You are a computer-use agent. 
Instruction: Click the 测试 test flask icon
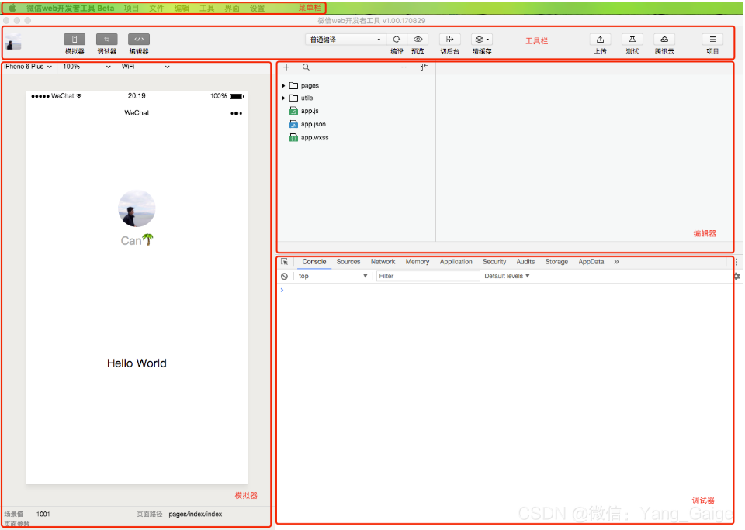click(x=632, y=40)
